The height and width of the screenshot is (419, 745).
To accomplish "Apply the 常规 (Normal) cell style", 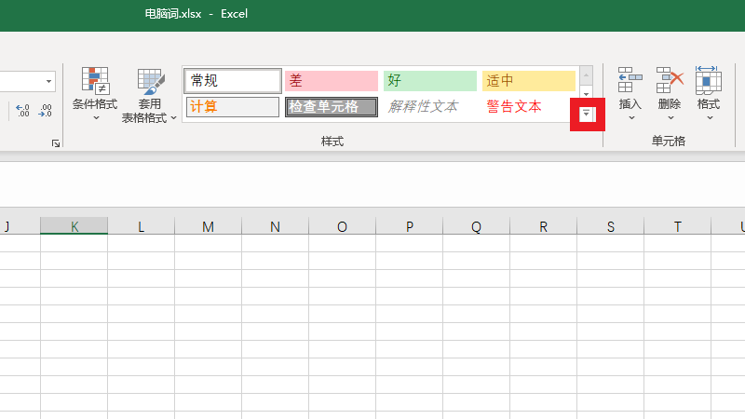I will [233, 81].
